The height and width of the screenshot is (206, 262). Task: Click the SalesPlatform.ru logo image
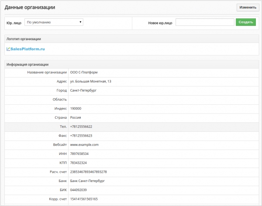[26, 49]
